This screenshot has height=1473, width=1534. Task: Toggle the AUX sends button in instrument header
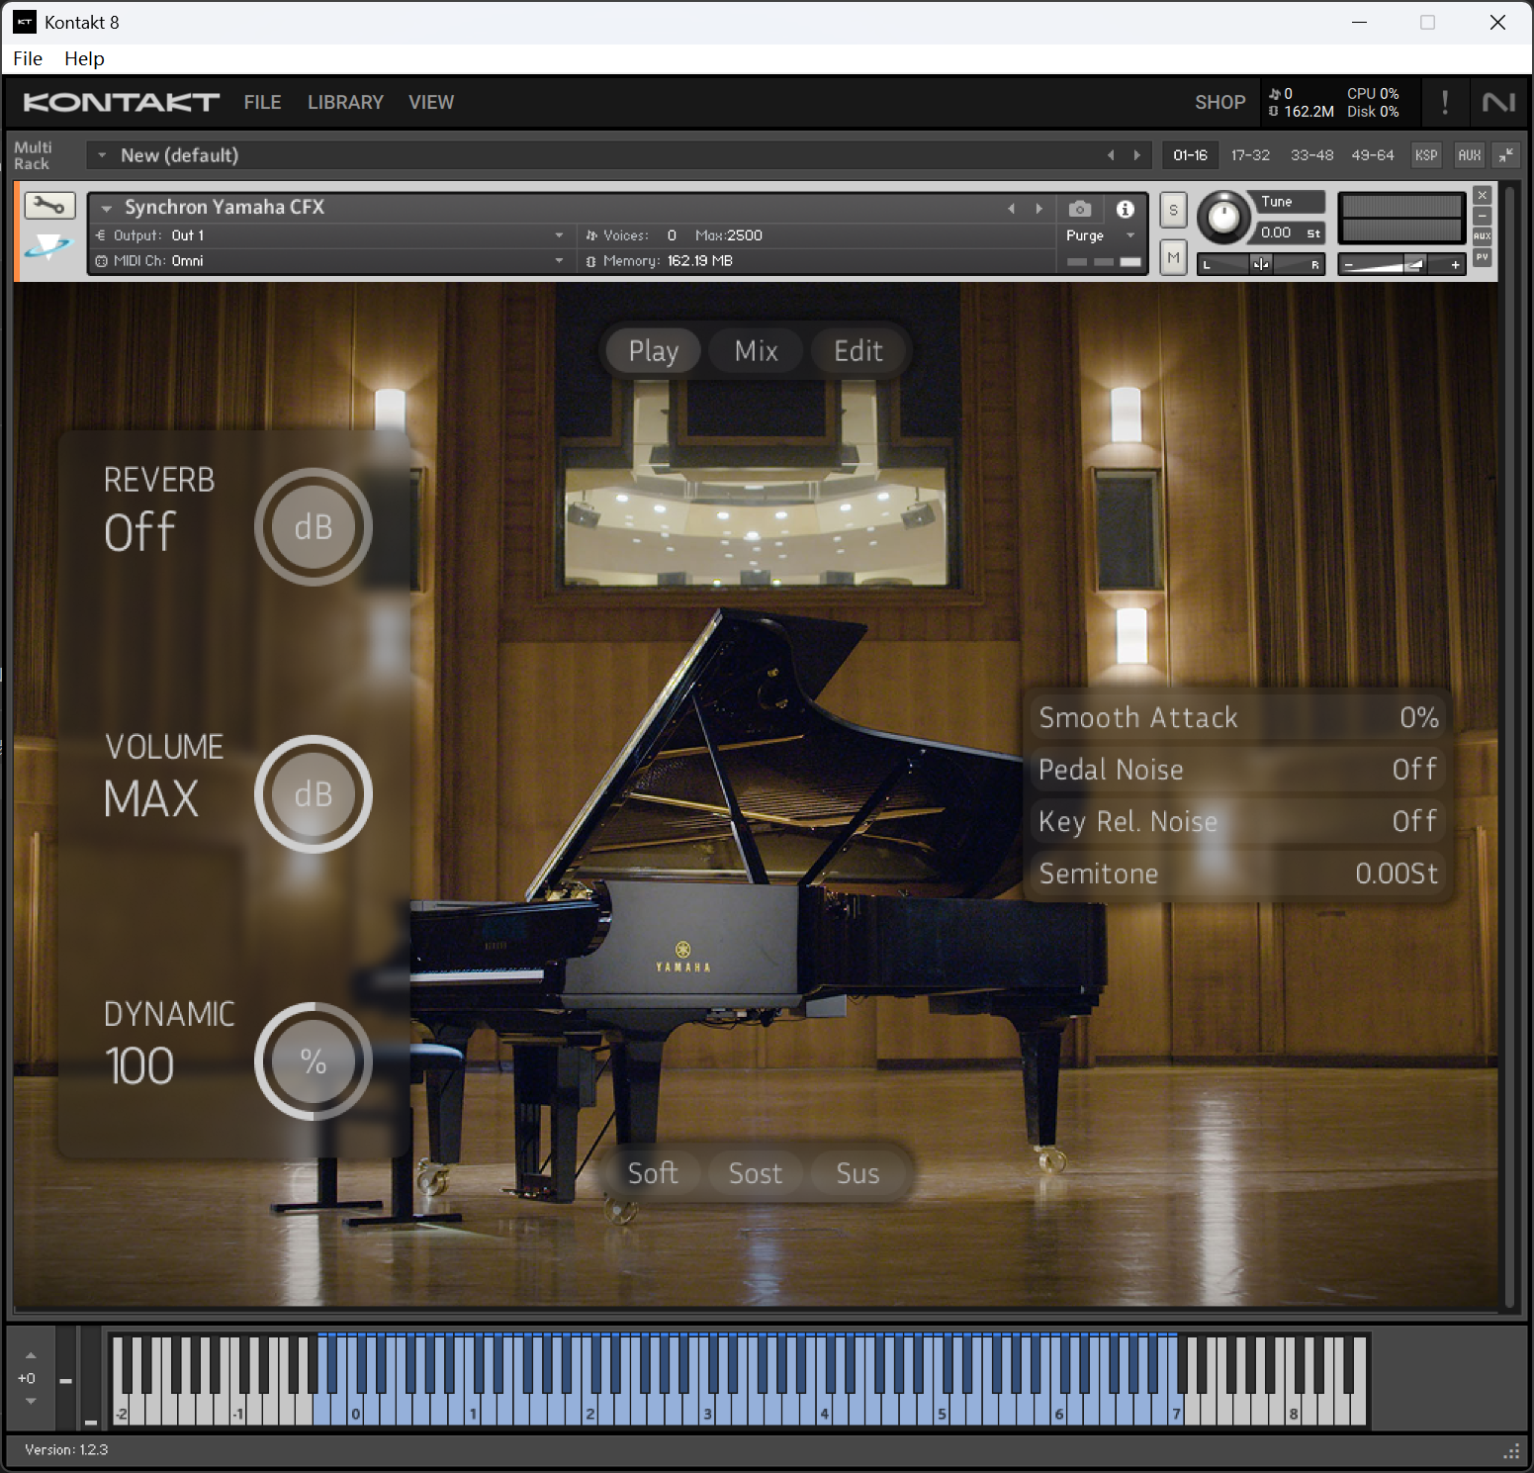(1482, 236)
